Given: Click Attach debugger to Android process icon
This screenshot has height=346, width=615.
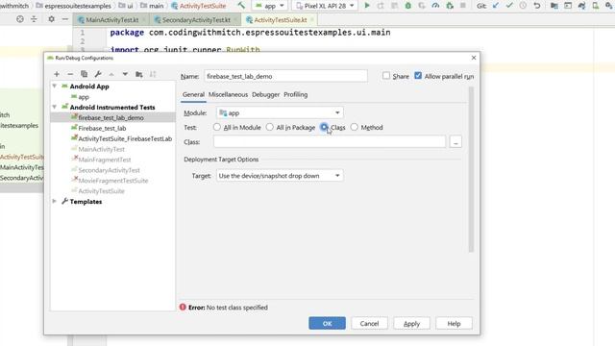Looking at the screenshot, I should point(450,6).
